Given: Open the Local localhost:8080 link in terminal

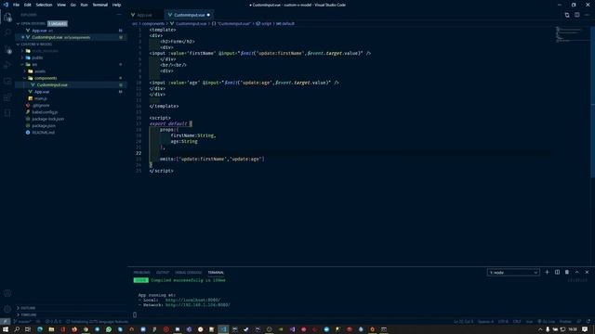Looking at the screenshot, I should [192, 300].
